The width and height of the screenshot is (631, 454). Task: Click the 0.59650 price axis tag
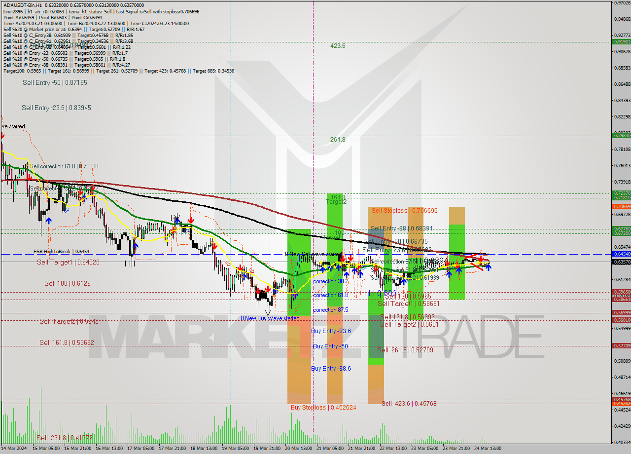[622, 292]
